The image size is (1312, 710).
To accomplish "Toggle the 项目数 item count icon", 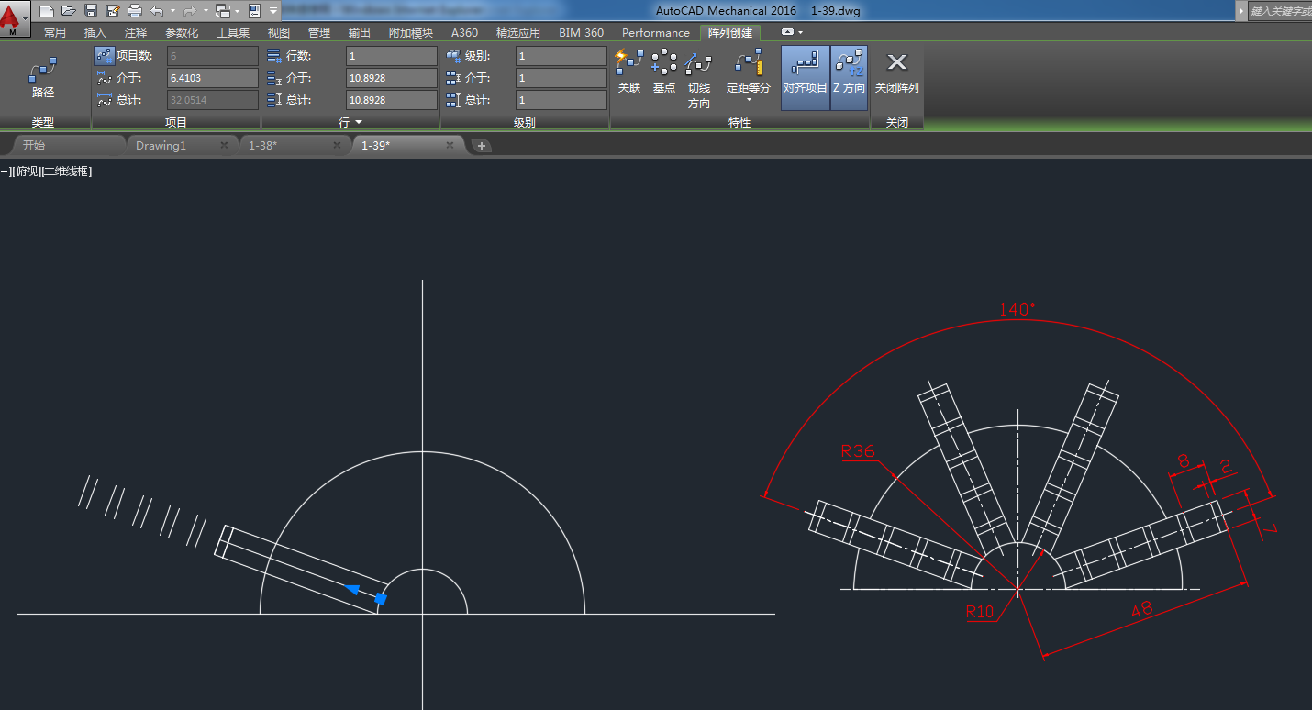I will tap(104, 56).
